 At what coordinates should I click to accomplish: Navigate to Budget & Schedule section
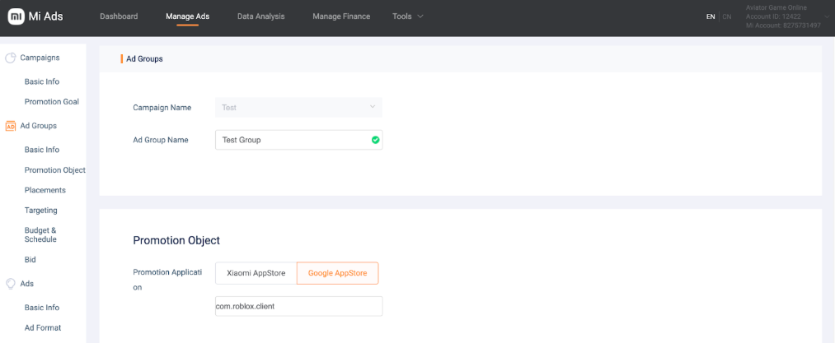click(x=40, y=234)
